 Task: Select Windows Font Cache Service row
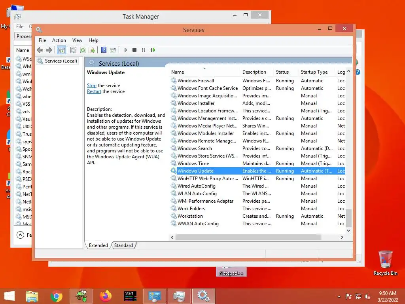point(257,88)
